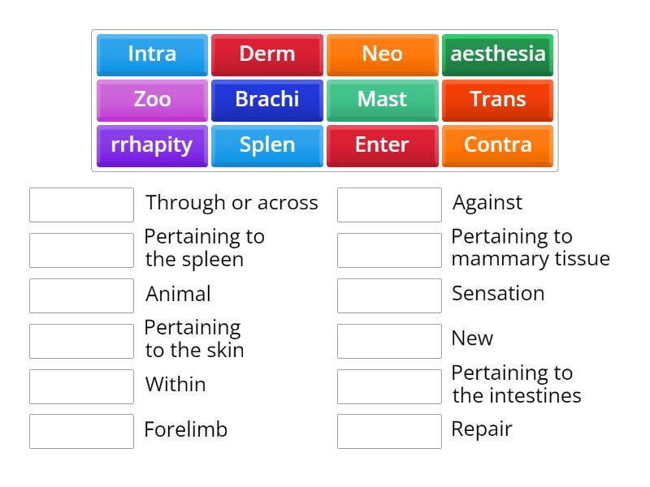
Task: Click the box beside Repair
Action: 389,431
